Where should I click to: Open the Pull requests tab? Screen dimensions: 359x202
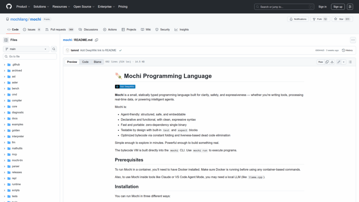60,30
